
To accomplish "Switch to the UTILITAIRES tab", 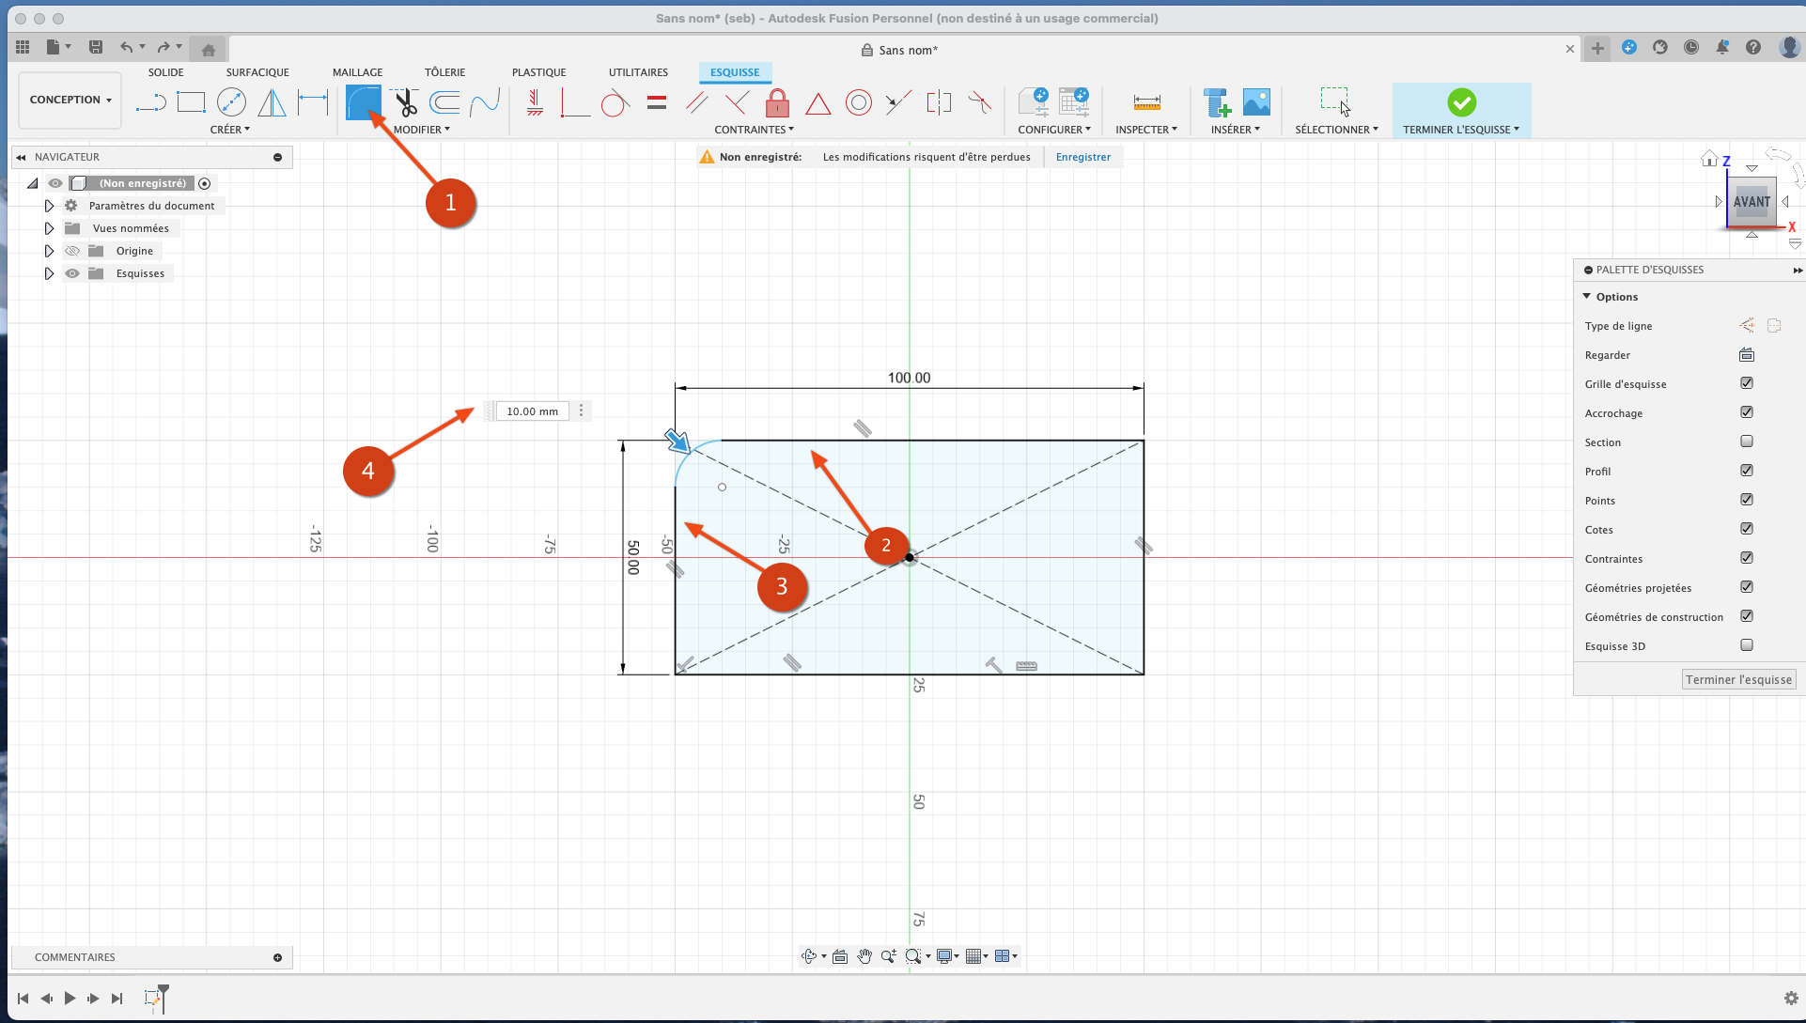I will tap(638, 72).
